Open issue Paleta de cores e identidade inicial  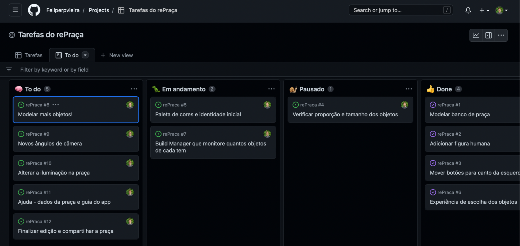click(x=198, y=114)
